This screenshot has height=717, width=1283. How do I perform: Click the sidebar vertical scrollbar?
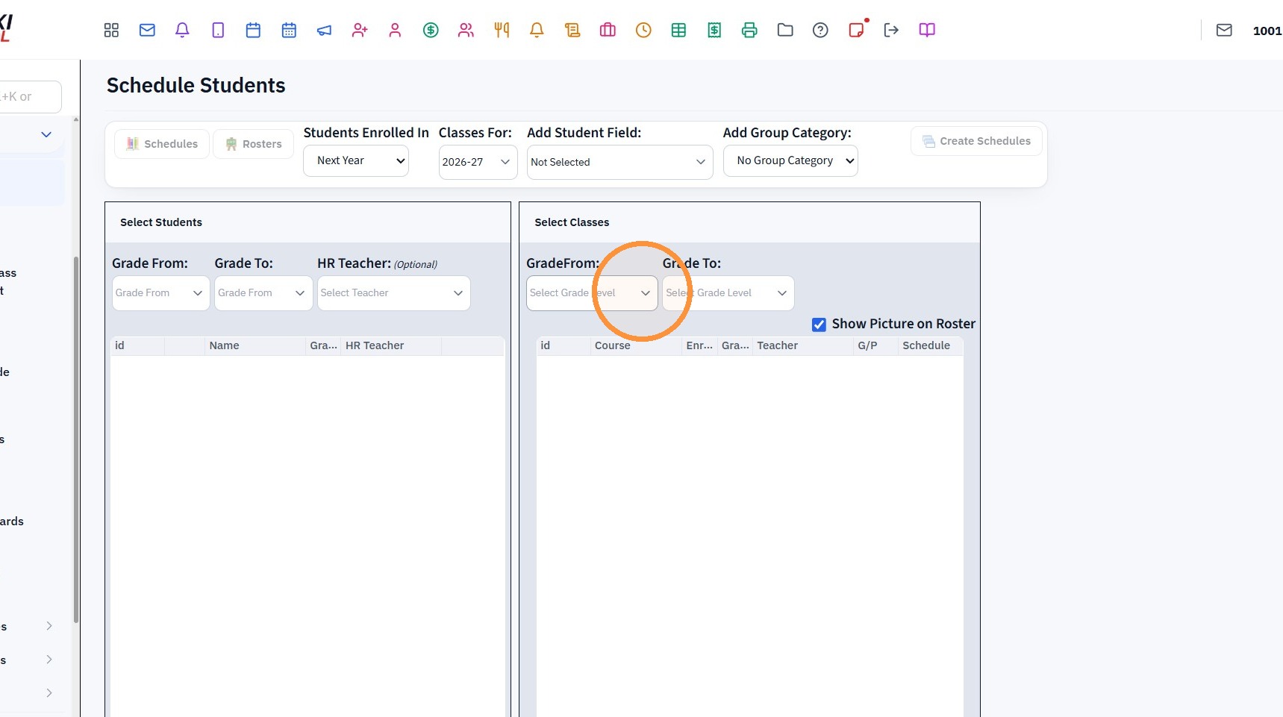[x=75, y=440]
